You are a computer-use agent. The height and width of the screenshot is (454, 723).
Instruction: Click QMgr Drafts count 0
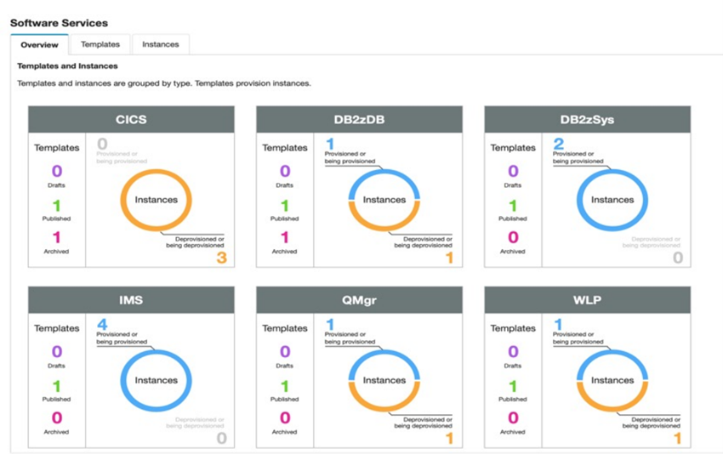click(285, 352)
